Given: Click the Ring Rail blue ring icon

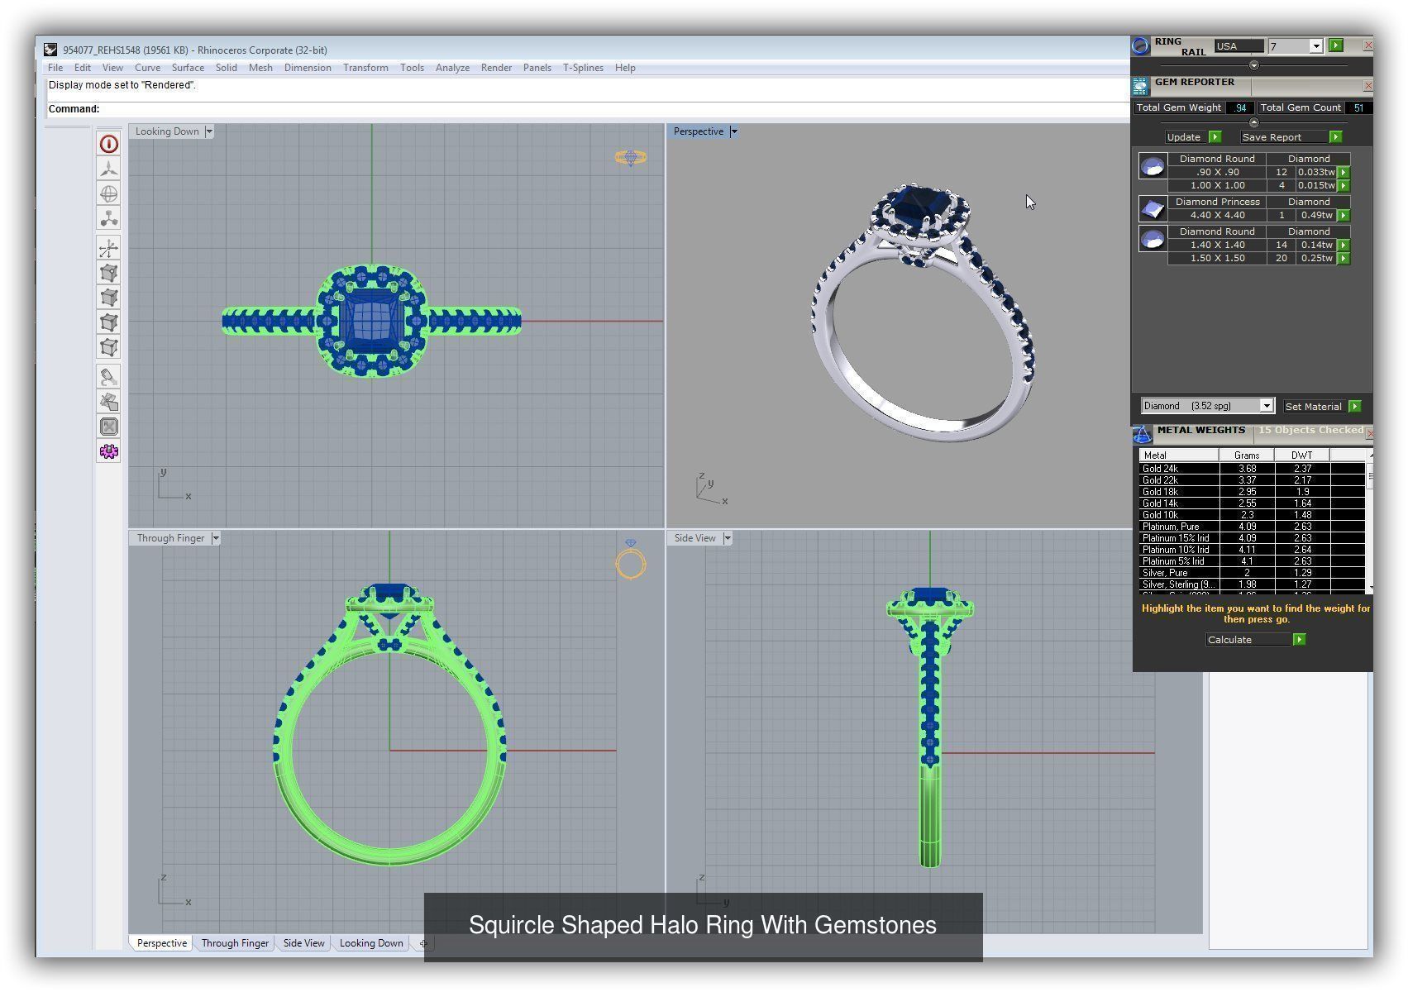Looking at the screenshot, I should (x=1141, y=46).
